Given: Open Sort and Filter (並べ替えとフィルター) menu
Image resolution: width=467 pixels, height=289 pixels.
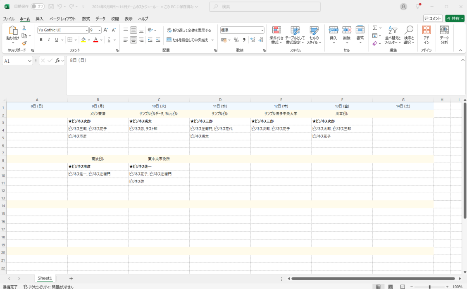Looking at the screenshot, I should click(393, 35).
